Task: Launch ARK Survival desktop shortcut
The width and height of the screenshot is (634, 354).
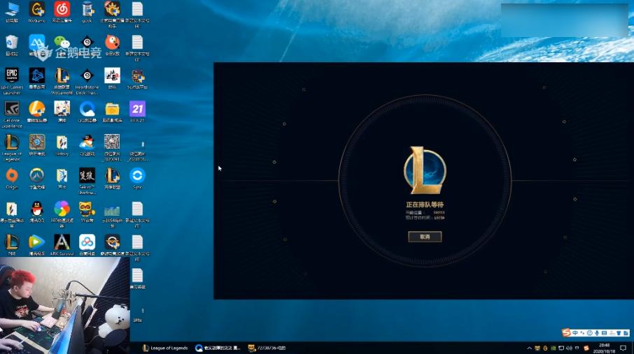Action: coord(62,244)
